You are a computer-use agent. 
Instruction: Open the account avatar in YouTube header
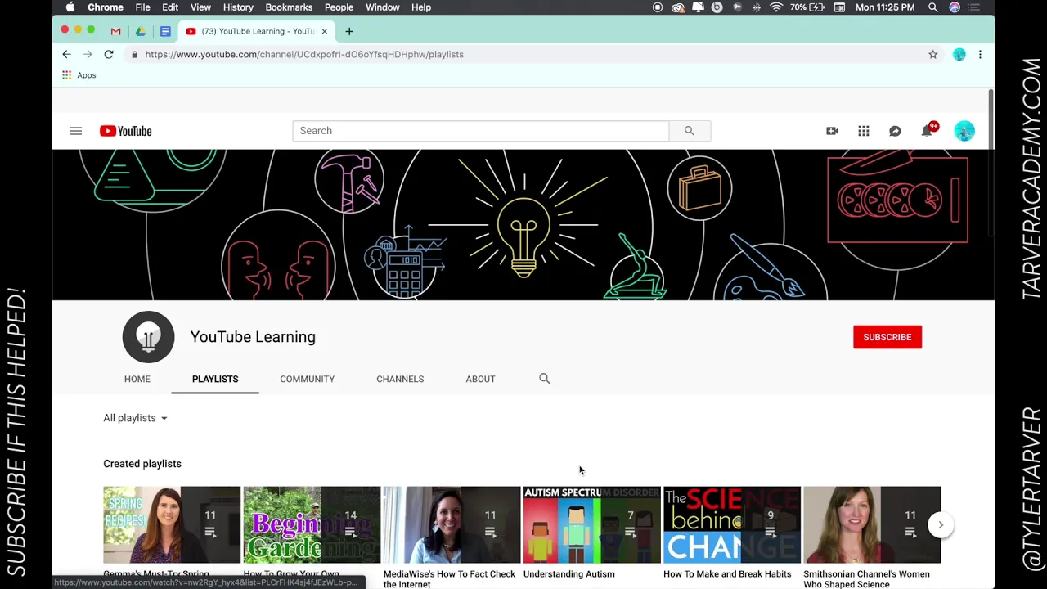point(964,131)
